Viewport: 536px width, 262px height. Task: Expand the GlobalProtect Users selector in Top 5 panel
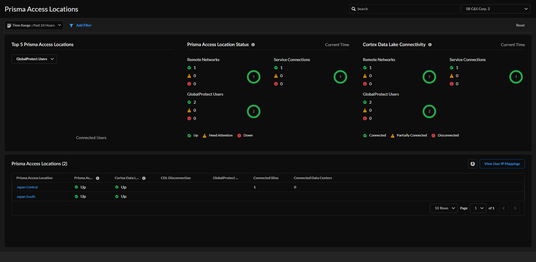[34, 59]
